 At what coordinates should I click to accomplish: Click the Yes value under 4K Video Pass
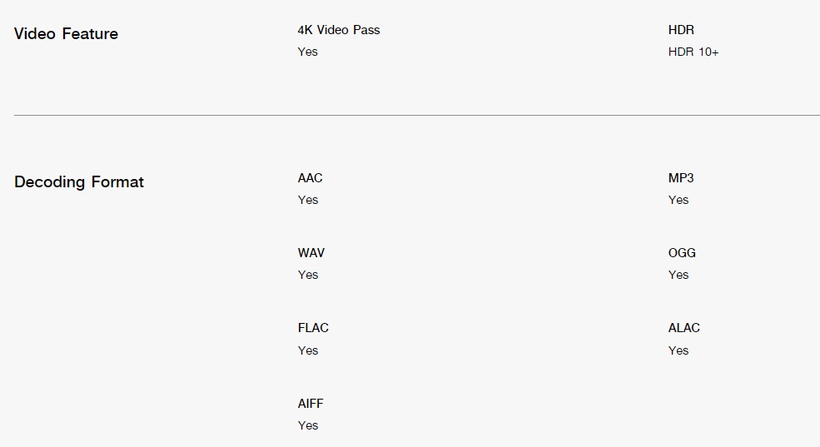point(307,52)
